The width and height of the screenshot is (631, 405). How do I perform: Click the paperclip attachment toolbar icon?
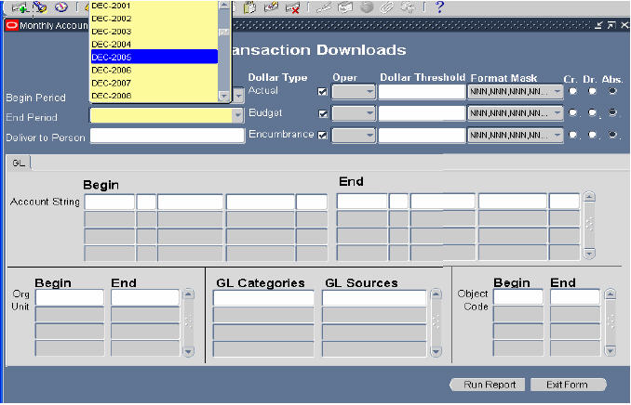point(386,7)
